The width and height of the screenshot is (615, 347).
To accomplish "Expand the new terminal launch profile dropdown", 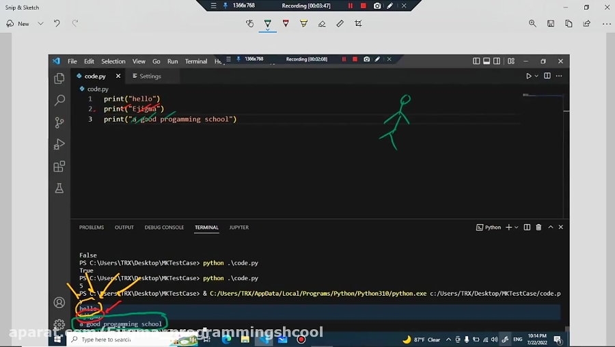I will [517, 227].
